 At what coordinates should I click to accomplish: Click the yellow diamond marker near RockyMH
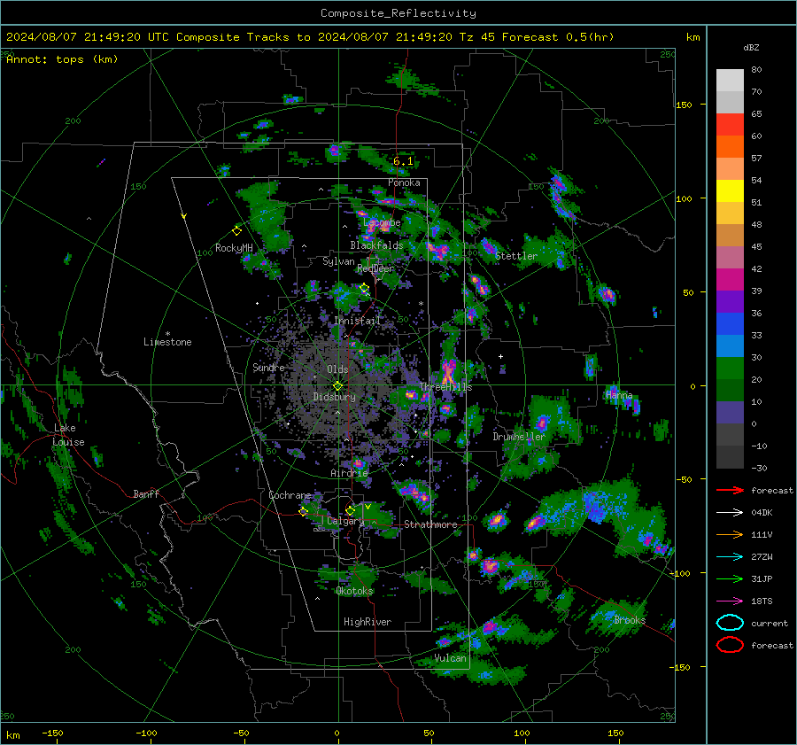(236, 231)
